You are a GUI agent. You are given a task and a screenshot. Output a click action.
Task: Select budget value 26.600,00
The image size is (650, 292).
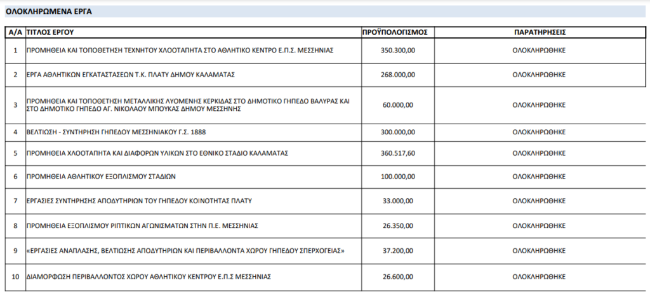(x=397, y=277)
